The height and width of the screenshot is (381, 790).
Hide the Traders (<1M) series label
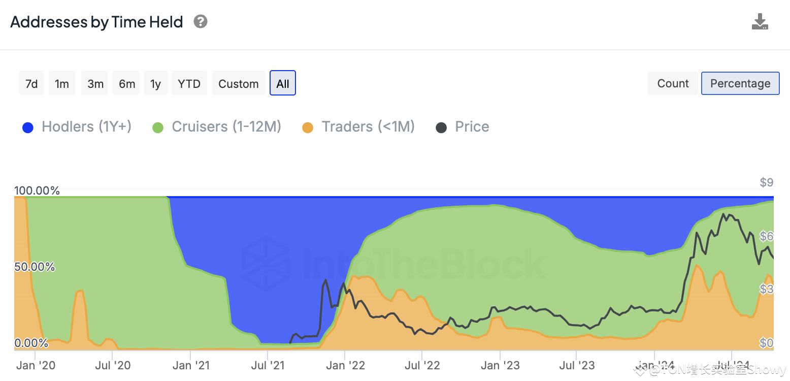pyautogui.click(x=368, y=126)
